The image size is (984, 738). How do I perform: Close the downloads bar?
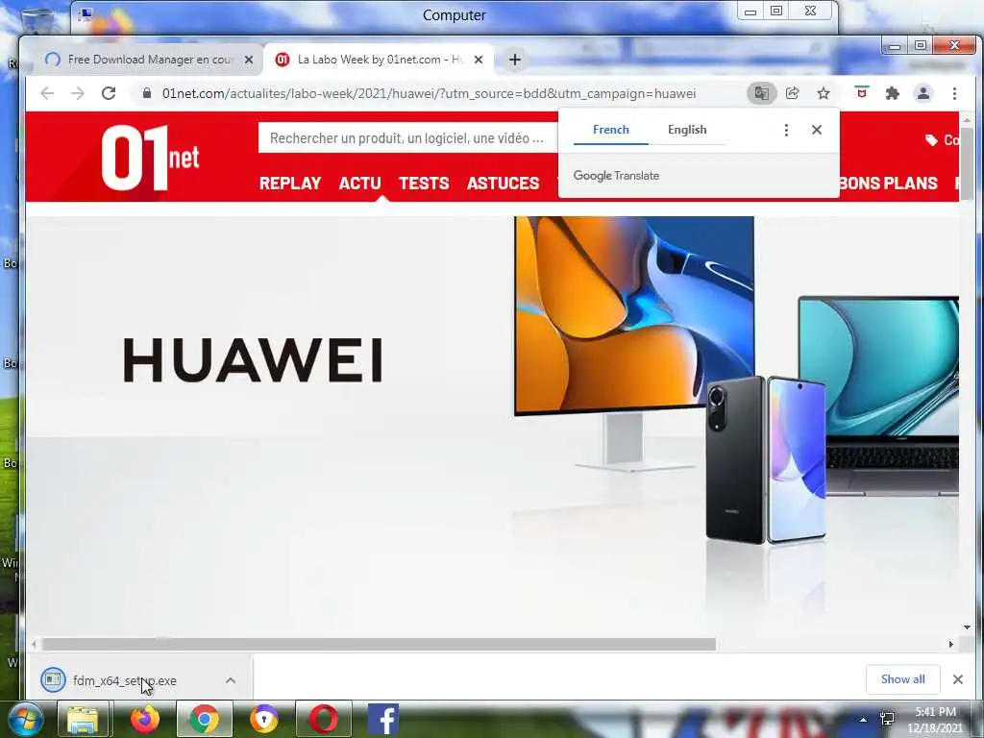958,679
